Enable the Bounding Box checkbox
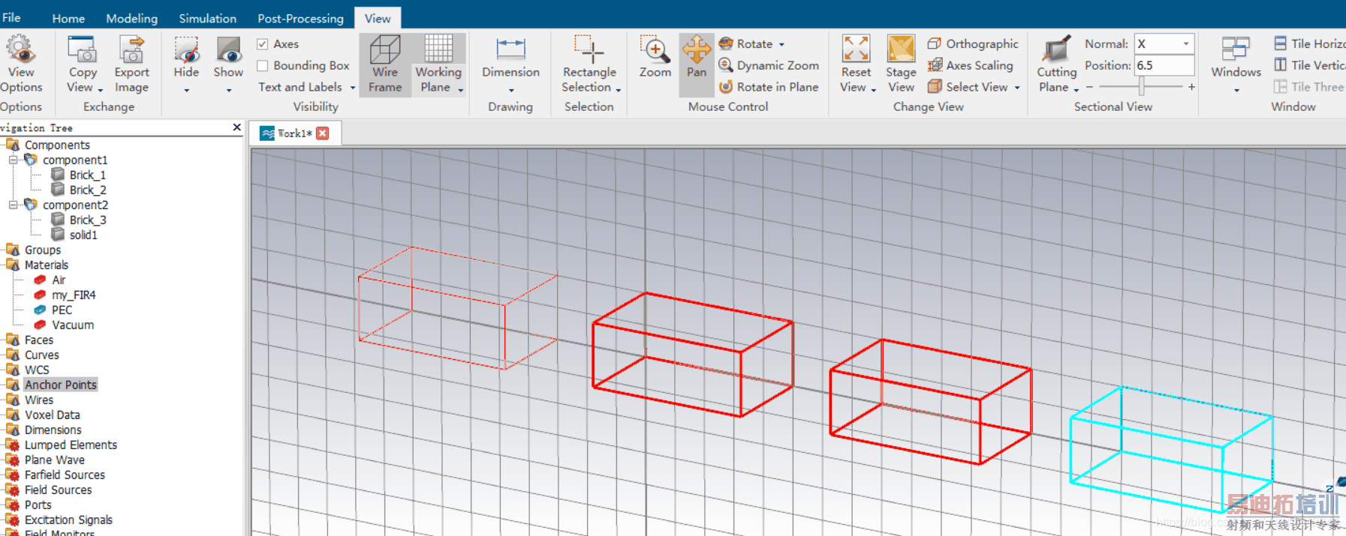This screenshot has height=536, width=1346. click(263, 66)
